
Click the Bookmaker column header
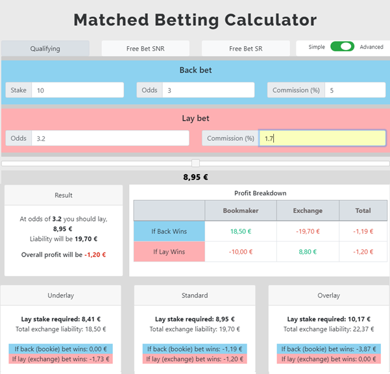coord(241,211)
